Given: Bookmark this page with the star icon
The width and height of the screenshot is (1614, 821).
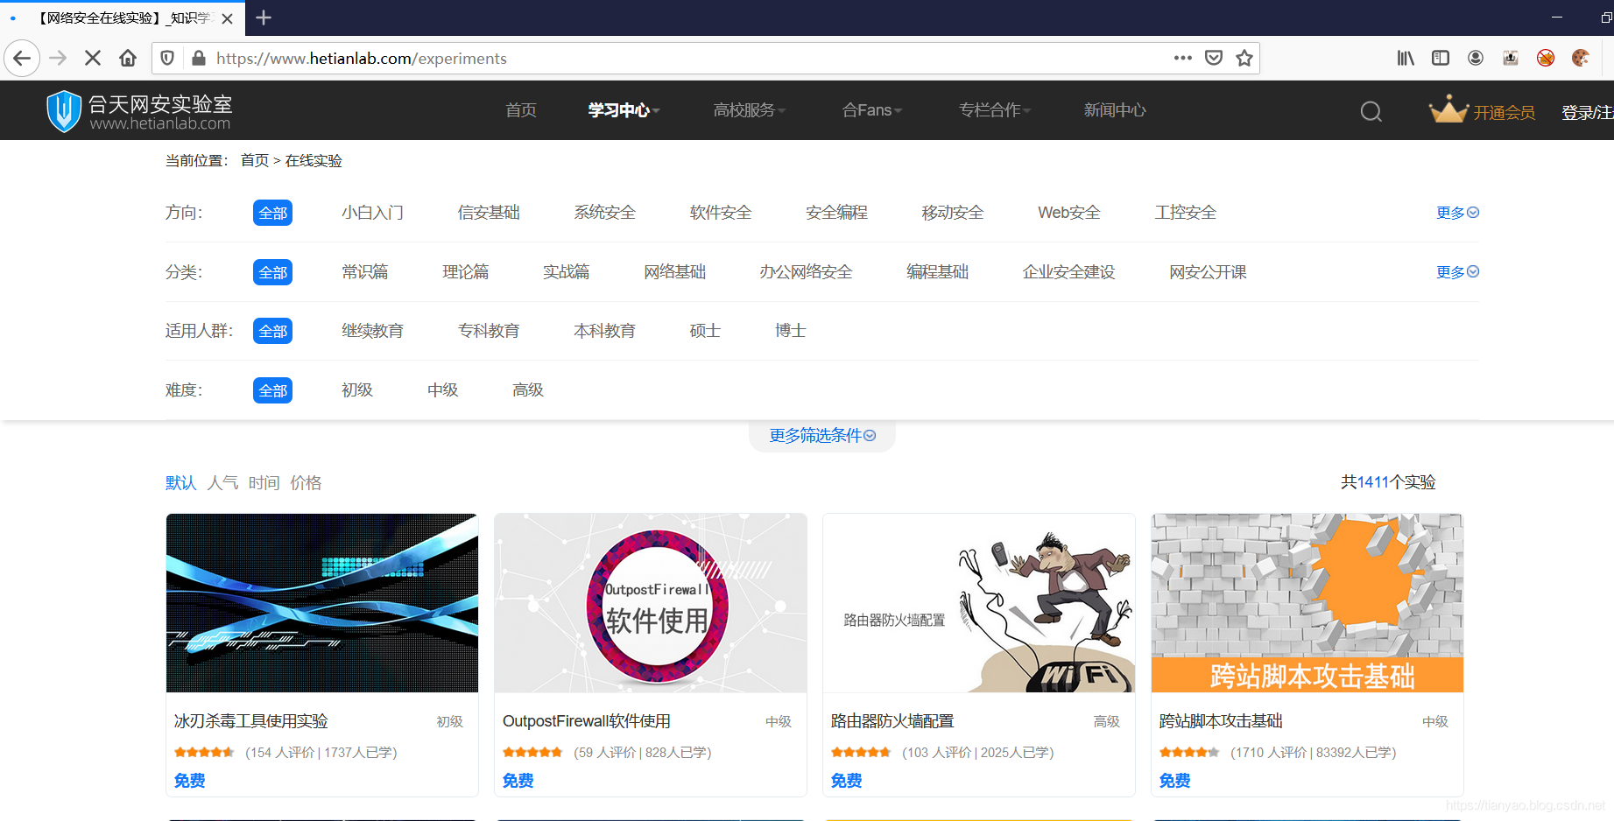Looking at the screenshot, I should pyautogui.click(x=1244, y=58).
